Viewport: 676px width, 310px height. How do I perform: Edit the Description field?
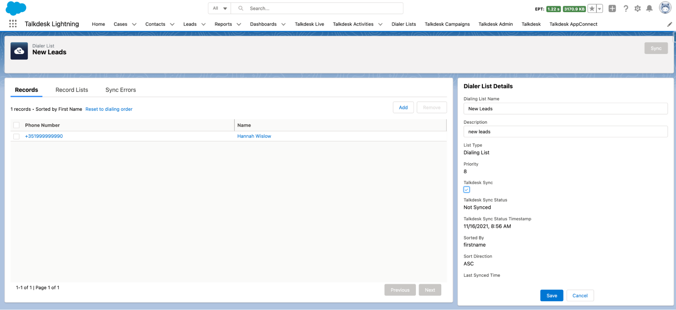565,132
